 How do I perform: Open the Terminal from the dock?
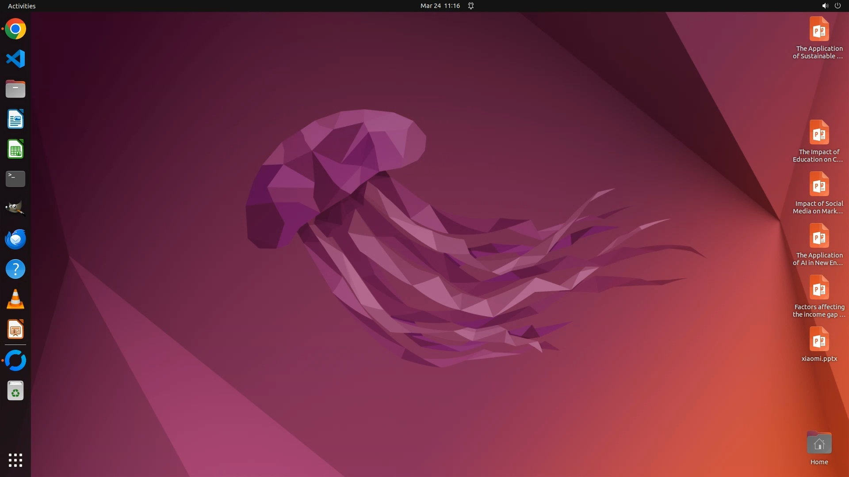coord(15,179)
